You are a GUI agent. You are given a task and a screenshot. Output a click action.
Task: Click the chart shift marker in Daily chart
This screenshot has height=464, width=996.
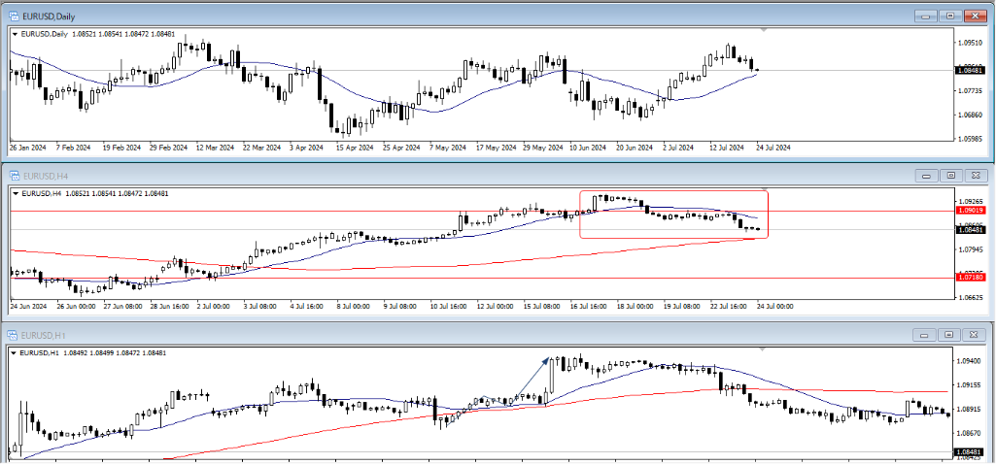(764, 31)
